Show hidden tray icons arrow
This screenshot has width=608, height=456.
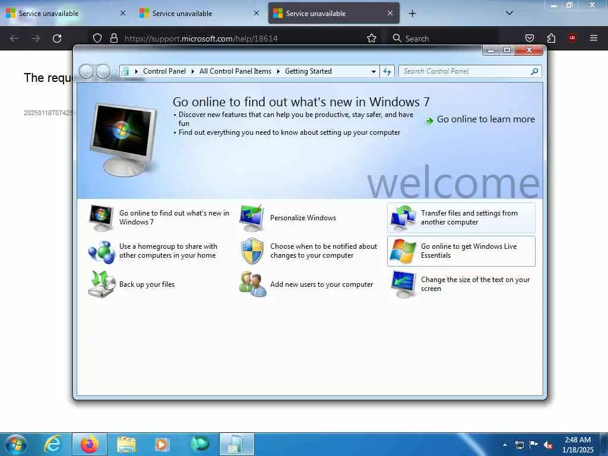coord(505,445)
